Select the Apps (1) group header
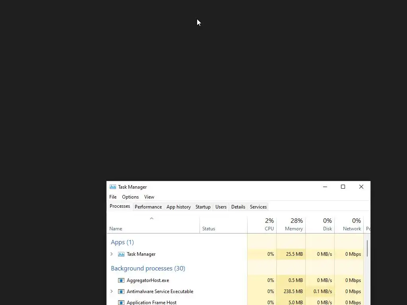The image size is (407, 305). point(122,242)
